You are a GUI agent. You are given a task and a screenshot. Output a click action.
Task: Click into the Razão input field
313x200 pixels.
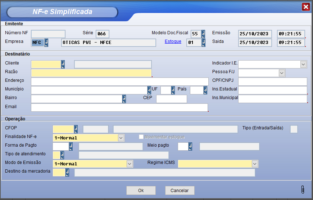click(x=91, y=73)
